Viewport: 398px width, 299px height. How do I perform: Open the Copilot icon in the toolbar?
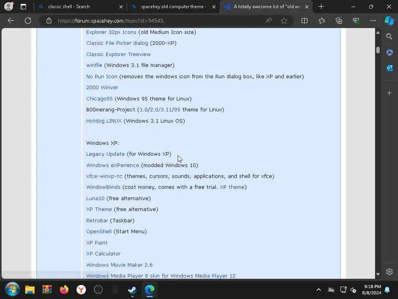coord(389,21)
